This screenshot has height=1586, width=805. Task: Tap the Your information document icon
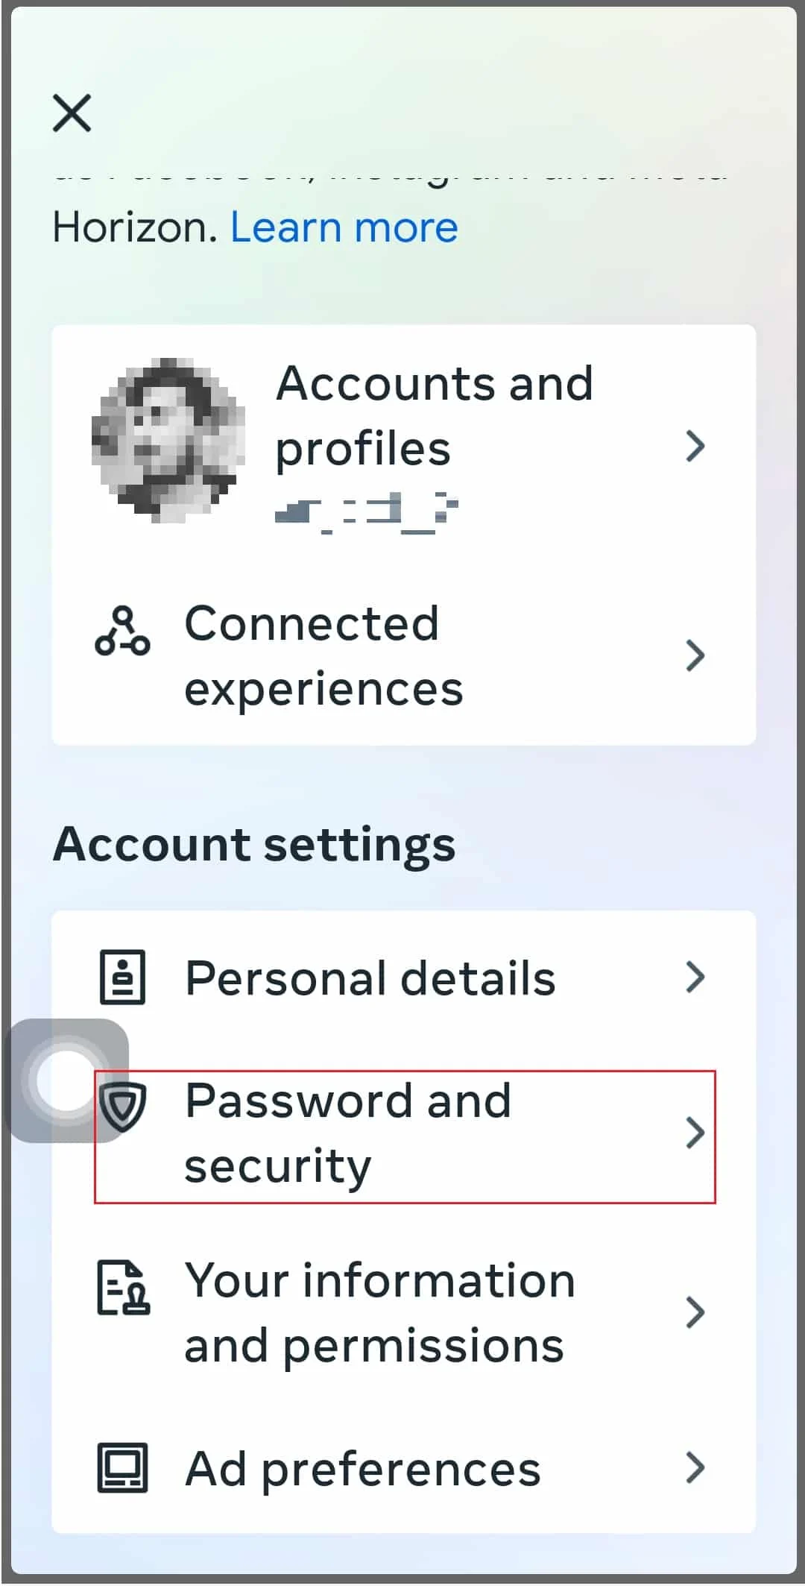[x=124, y=1288]
